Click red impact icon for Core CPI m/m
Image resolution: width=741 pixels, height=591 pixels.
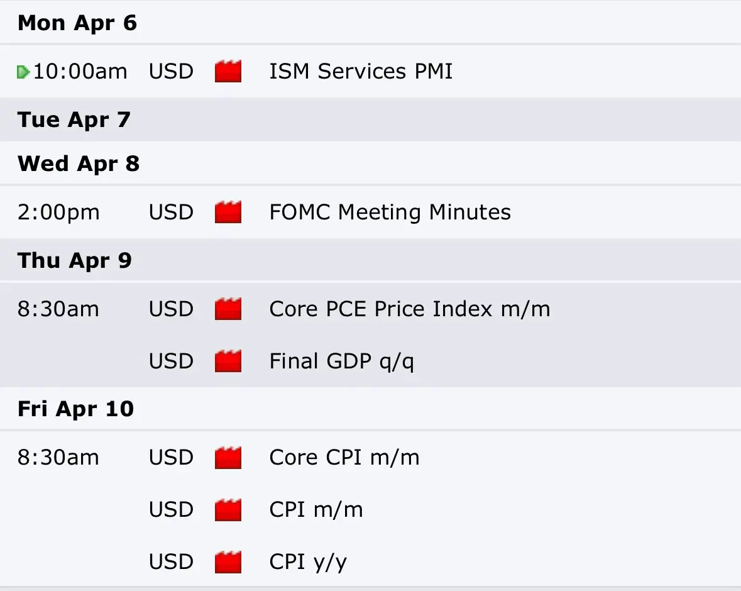point(228,458)
